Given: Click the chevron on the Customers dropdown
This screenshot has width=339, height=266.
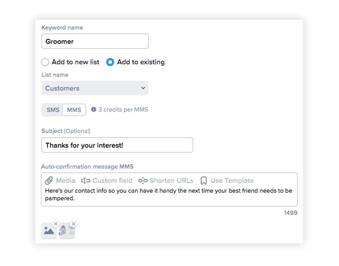Looking at the screenshot, I should (x=143, y=88).
